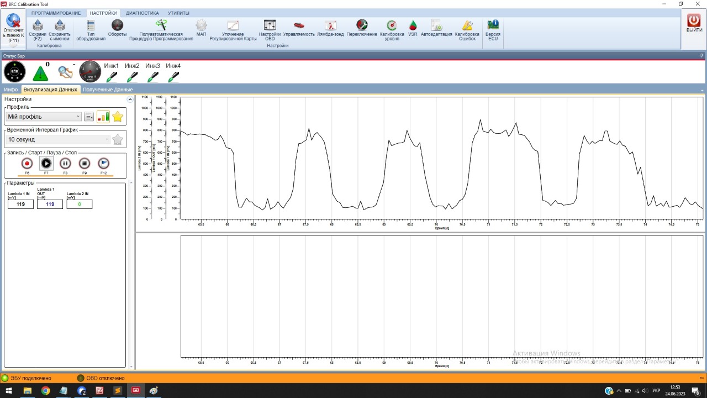The height and width of the screenshot is (398, 707).
Task: Open Google Chrome from the taskbar
Action: pyautogui.click(x=45, y=391)
